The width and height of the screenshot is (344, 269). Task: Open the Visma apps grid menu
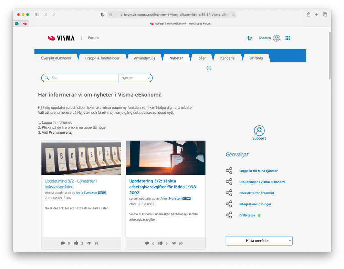click(288, 38)
